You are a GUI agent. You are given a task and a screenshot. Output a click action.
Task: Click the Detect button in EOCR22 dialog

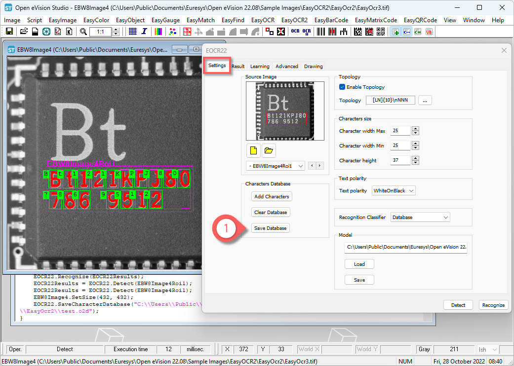coord(458,305)
